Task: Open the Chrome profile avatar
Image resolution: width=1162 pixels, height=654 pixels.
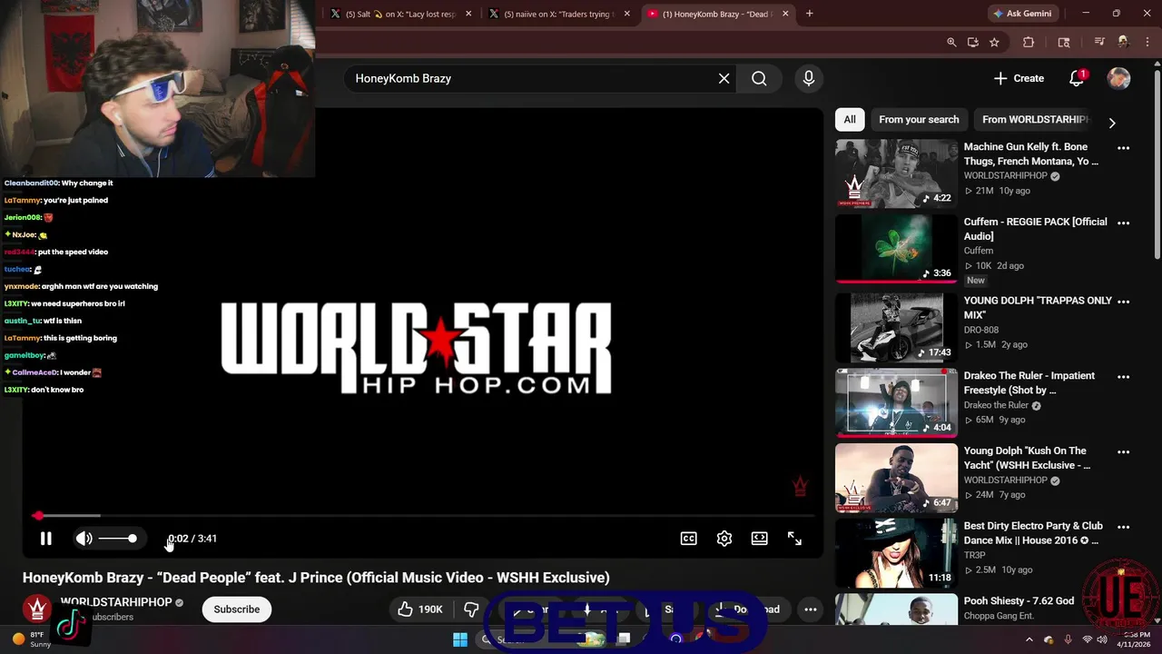Action: tap(1123, 42)
